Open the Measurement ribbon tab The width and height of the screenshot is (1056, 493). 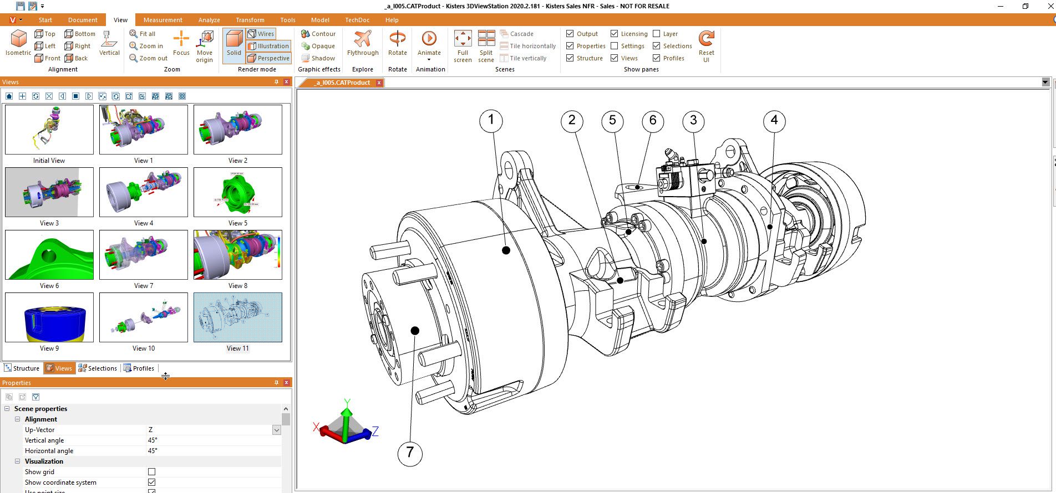coord(163,20)
